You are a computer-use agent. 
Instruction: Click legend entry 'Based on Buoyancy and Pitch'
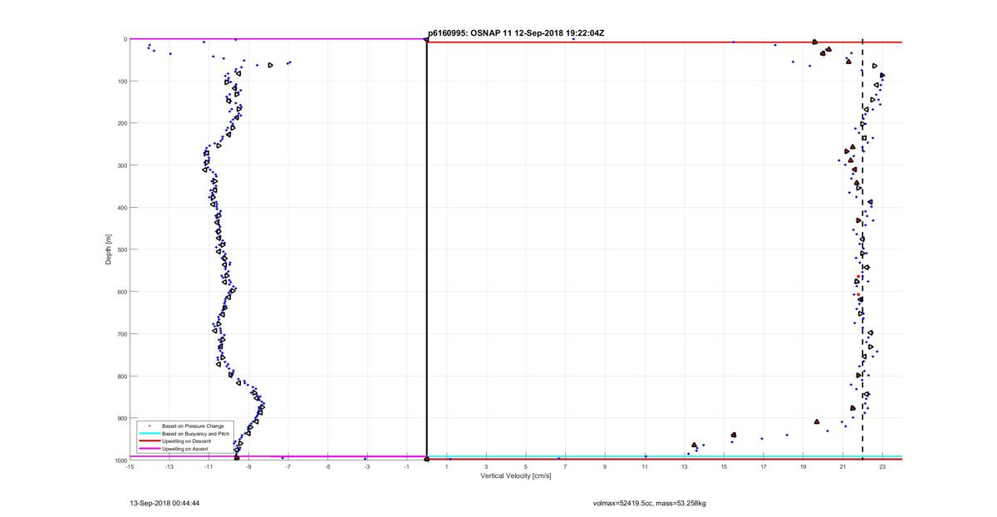(x=196, y=434)
